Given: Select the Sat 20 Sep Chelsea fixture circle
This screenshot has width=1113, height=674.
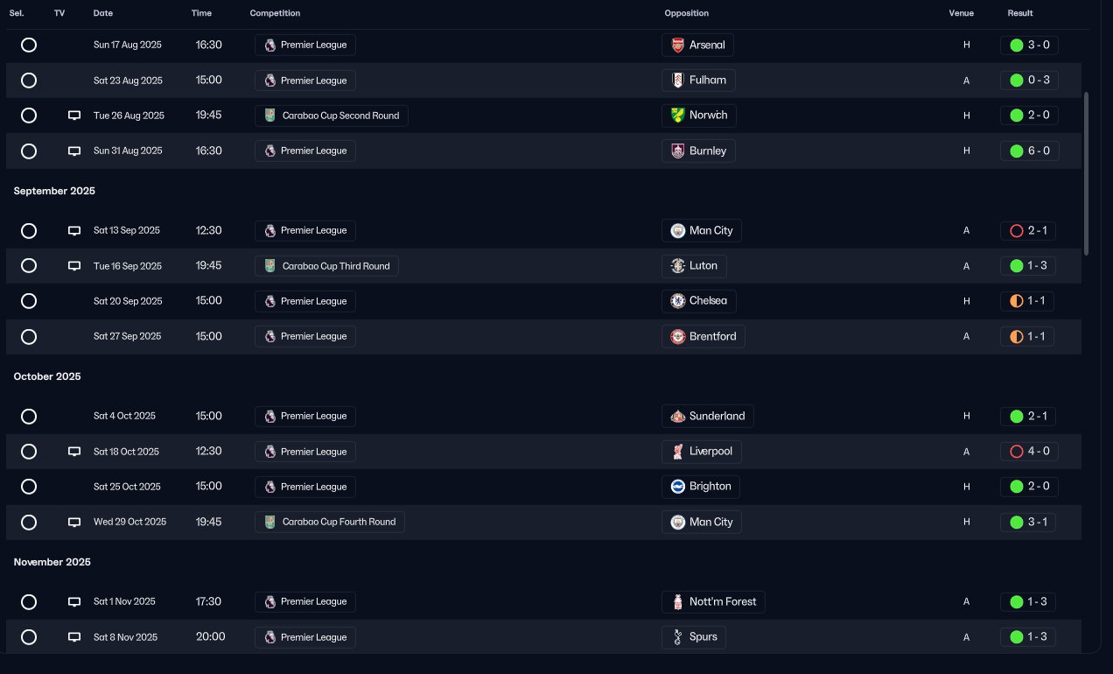Looking at the screenshot, I should coord(29,301).
